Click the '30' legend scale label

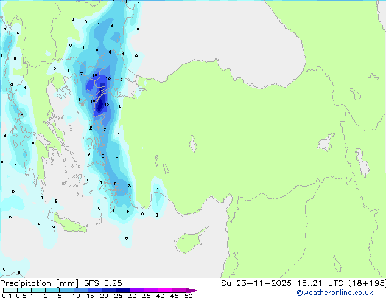(132, 296)
